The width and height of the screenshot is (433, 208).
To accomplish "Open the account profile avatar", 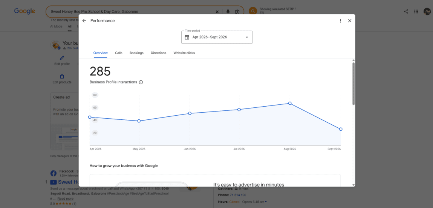I will [427, 12].
